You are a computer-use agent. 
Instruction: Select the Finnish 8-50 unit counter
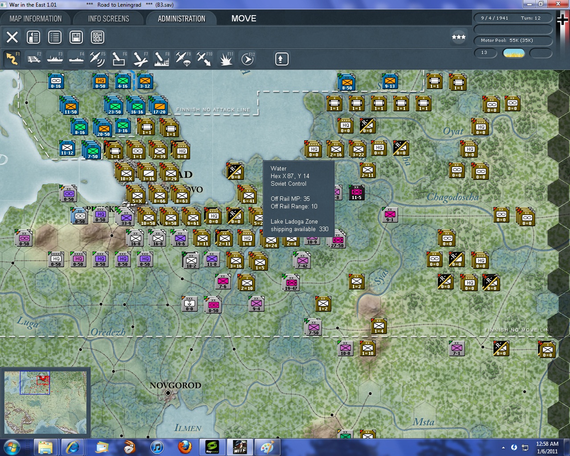346,83
